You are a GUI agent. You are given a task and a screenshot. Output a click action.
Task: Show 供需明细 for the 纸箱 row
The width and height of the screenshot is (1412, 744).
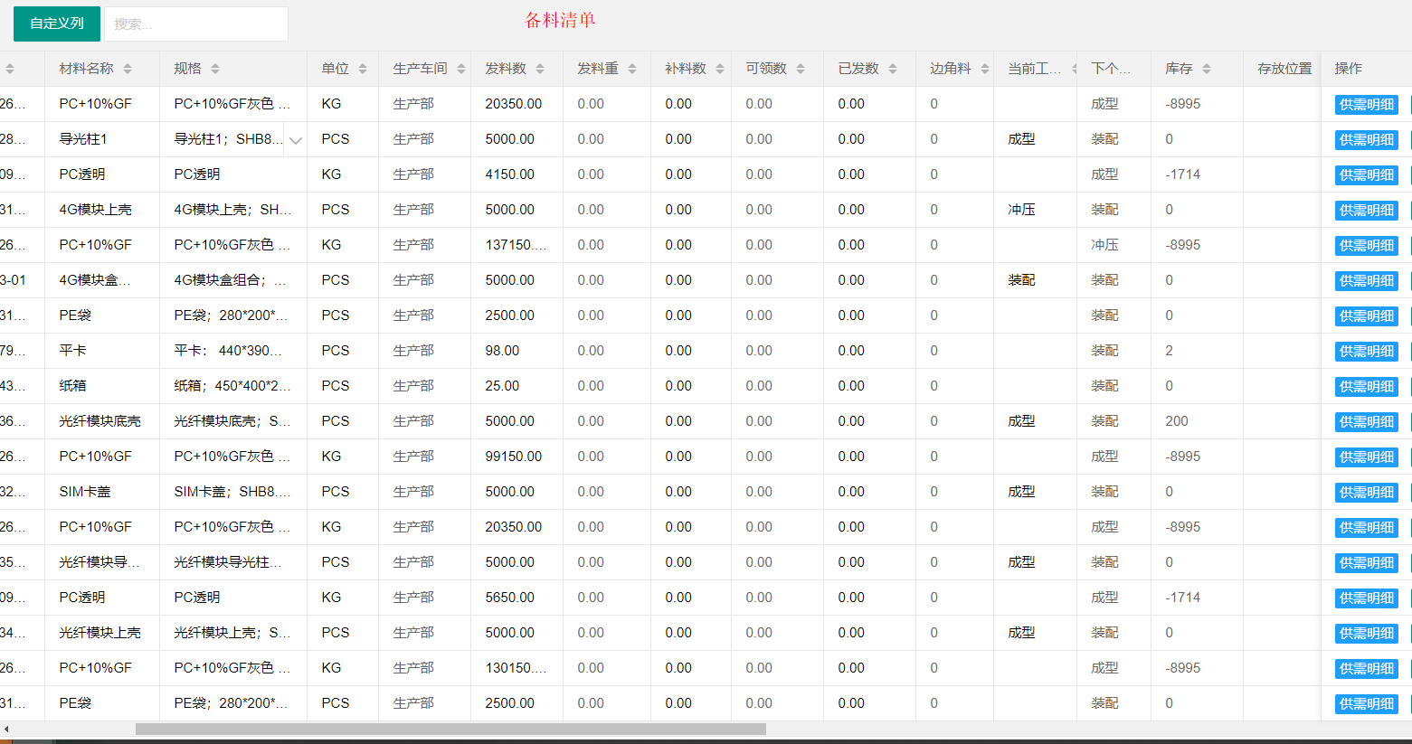coord(1366,387)
